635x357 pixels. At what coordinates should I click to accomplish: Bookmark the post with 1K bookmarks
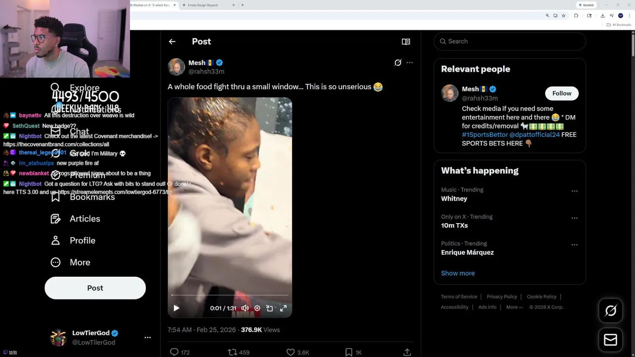pos(349,352)
